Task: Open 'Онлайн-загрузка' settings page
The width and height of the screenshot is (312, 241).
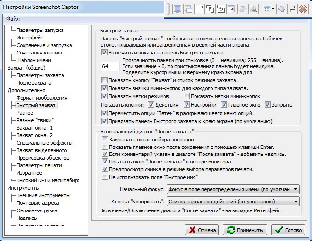Action: [37, 210]
